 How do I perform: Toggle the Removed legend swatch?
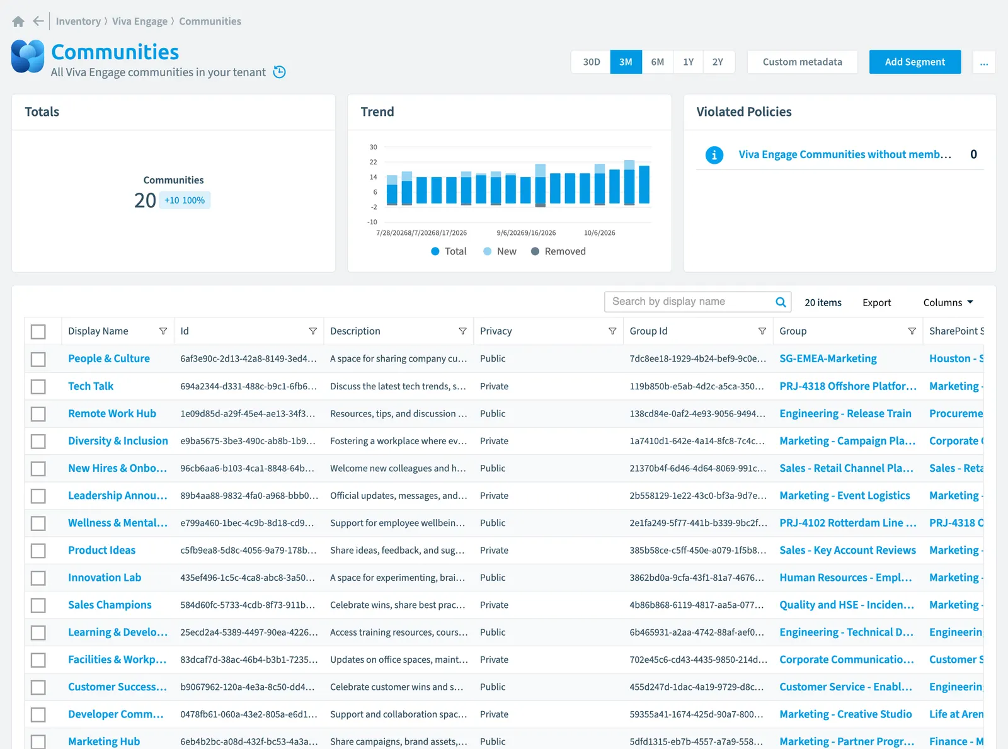coord(535,251)
